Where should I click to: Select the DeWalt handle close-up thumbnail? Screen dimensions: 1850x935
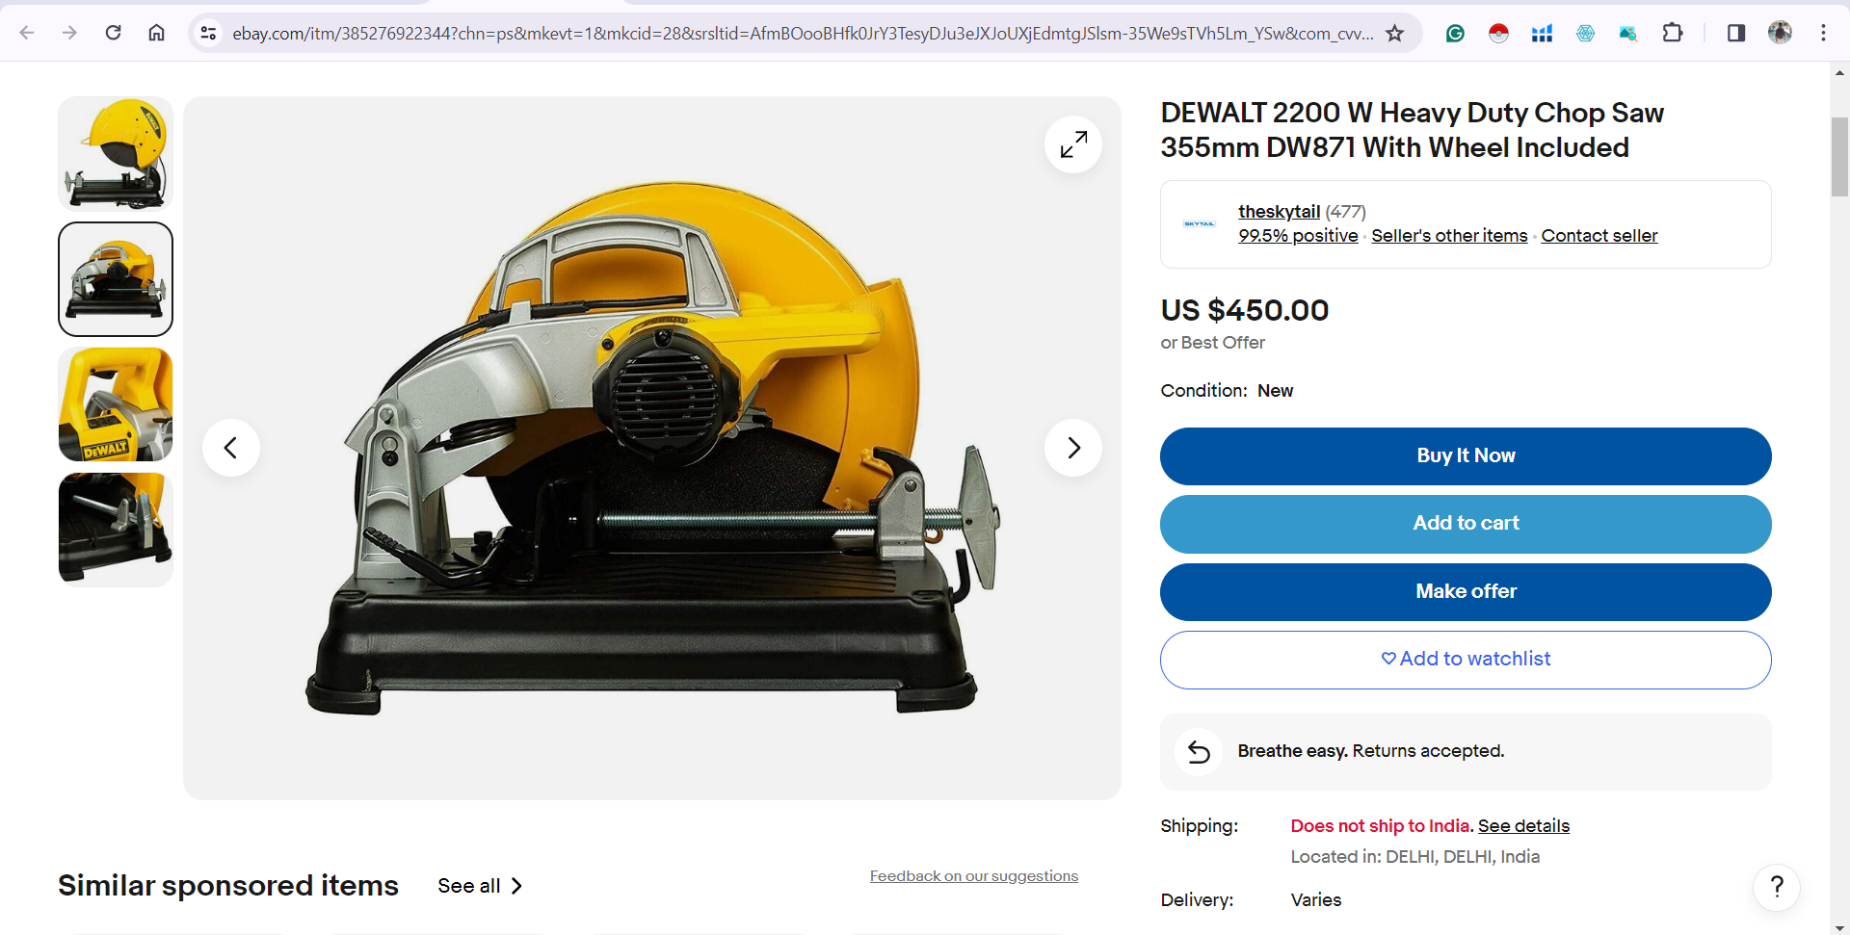click(x=116, y=404)
